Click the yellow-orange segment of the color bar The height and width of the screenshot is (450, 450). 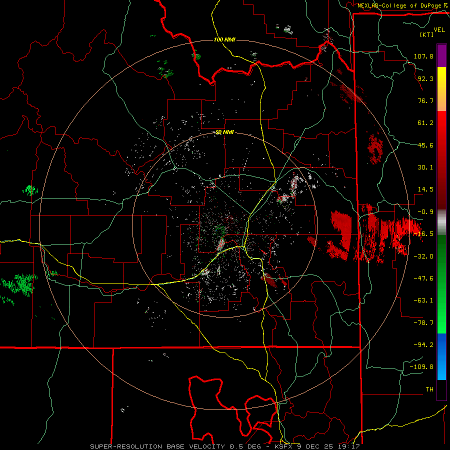click(x=441, y=89)
